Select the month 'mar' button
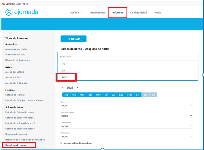Image resolution: width=204 pixels, height=150 pixels. tap(82, 95)
